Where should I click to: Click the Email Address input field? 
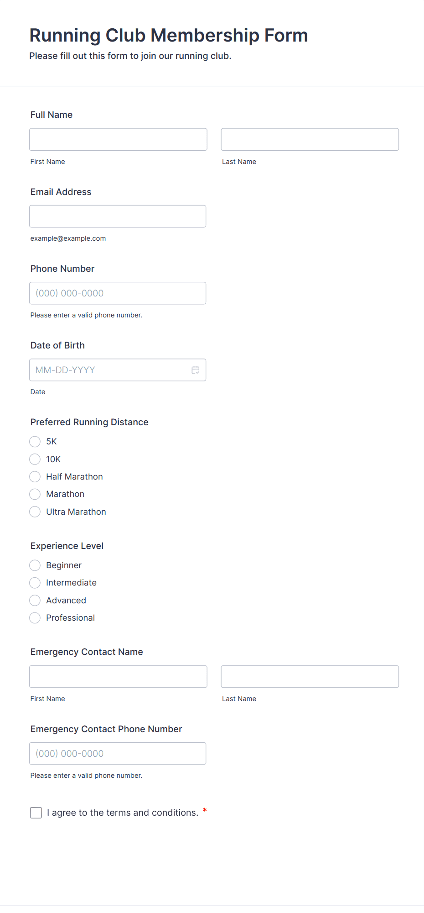pyautogui.click(x=118, y=216)
